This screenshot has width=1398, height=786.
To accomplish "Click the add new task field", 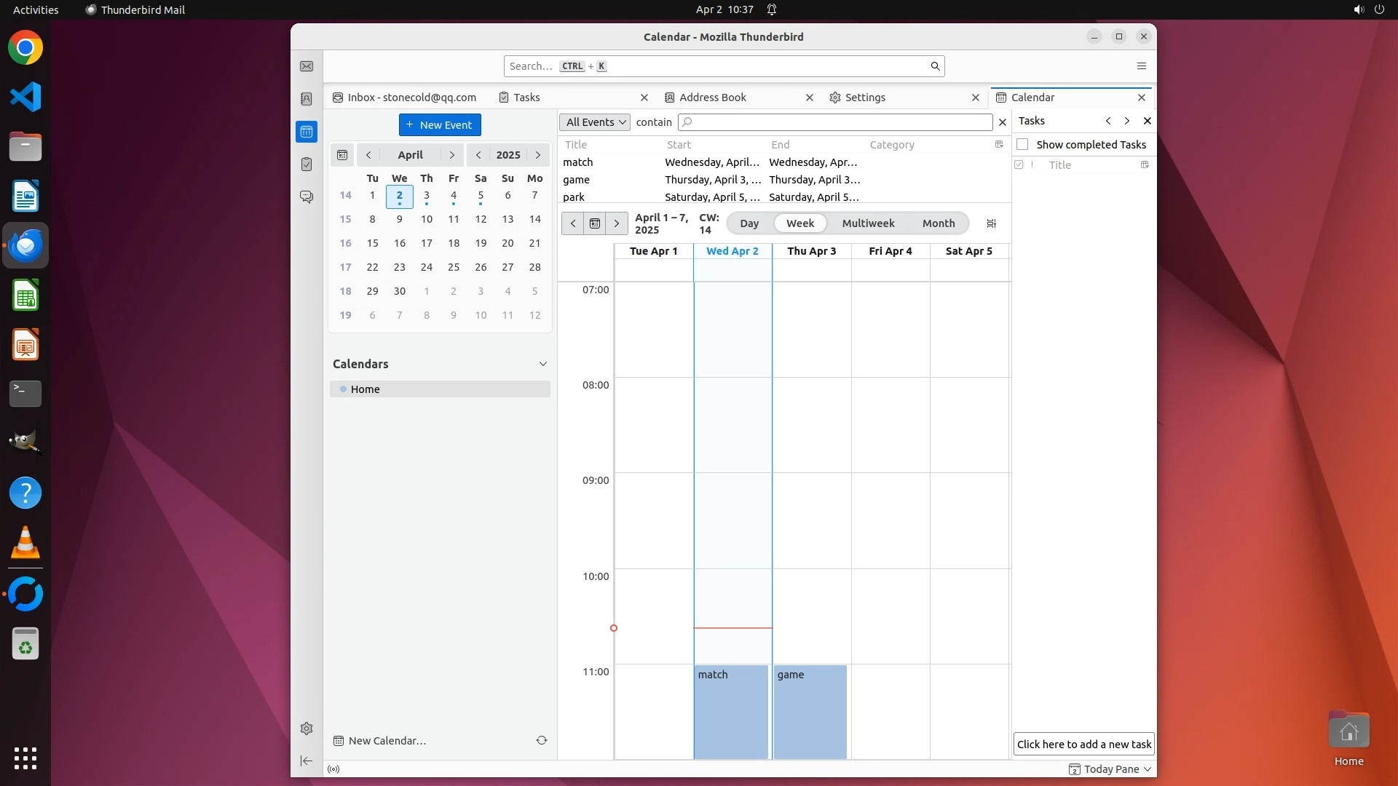I will click(1083, 744).
